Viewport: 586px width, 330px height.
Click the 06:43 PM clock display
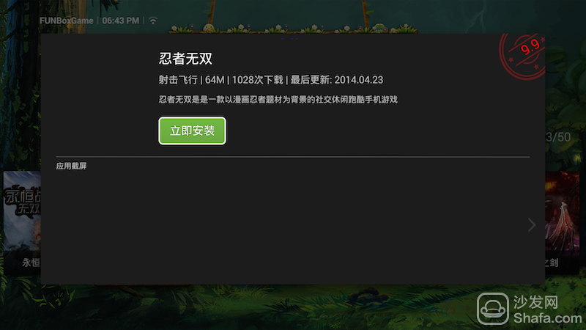coord(121,21)
